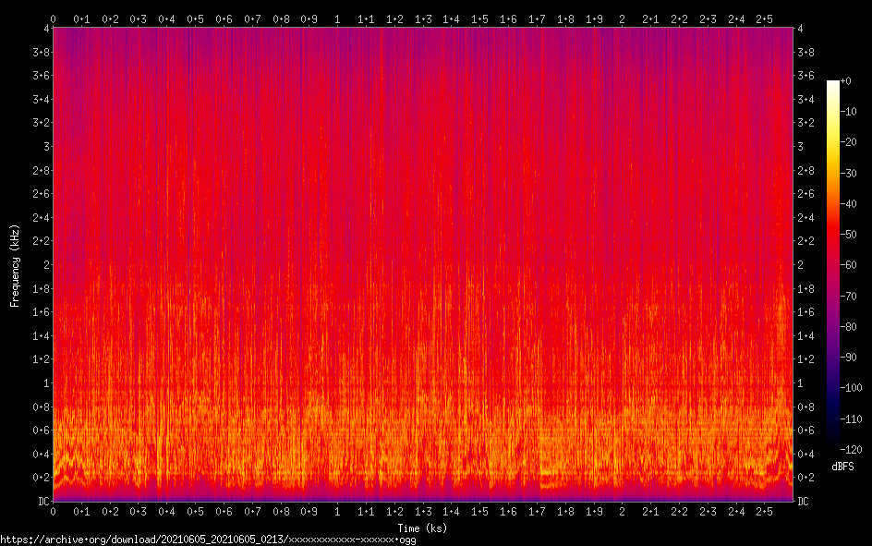Click '2·5' tick on the bottom time axis
Screen dimensions: 872x546
point(764,512)
